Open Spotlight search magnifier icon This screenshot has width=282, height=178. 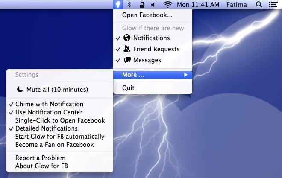click(259, 5)
